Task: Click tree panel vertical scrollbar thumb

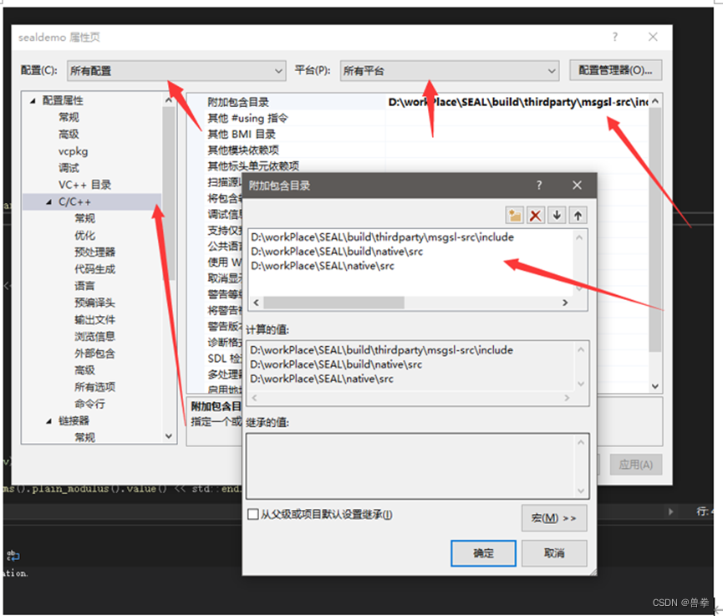Action: 168,193
